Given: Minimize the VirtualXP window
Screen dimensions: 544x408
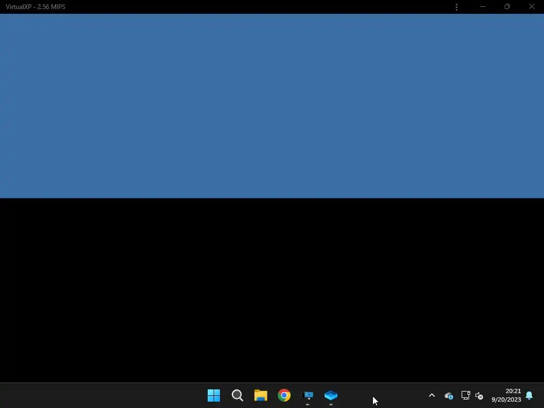Looking at the screenshot, I should [482, 7].
